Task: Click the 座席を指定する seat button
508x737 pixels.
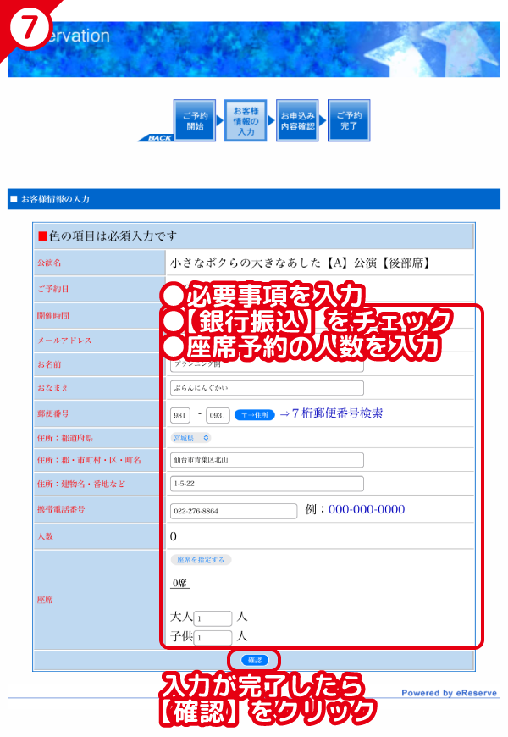Action: (x=201, y=560)
